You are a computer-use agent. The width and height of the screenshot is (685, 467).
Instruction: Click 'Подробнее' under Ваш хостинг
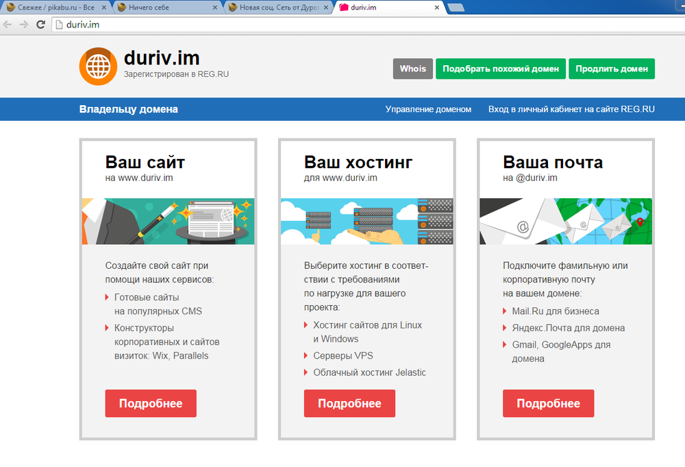point(349,403)
